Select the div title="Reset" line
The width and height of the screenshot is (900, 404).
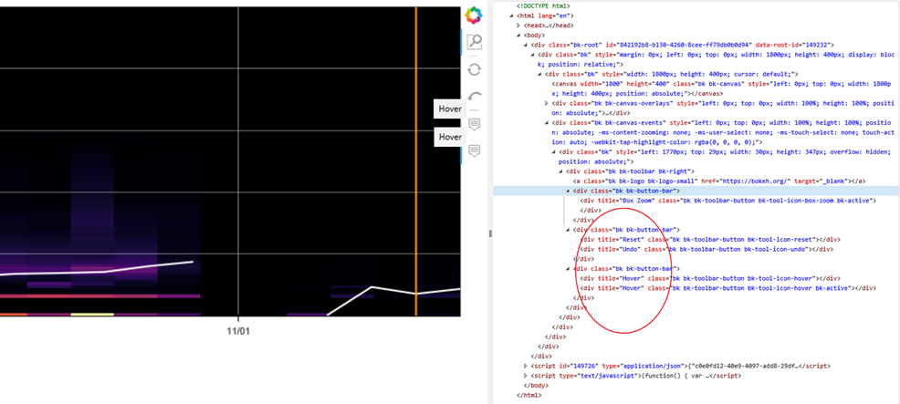(710, 239)
